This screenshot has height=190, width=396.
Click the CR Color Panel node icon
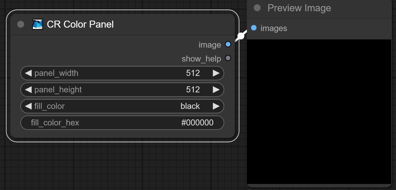tap(37, 24)
